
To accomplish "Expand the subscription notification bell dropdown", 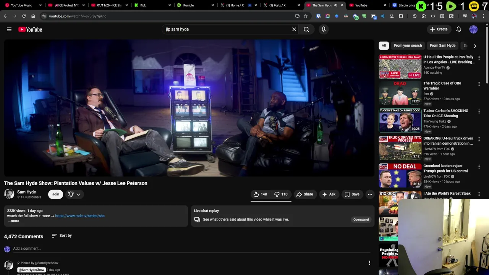I will coord(74,194).
